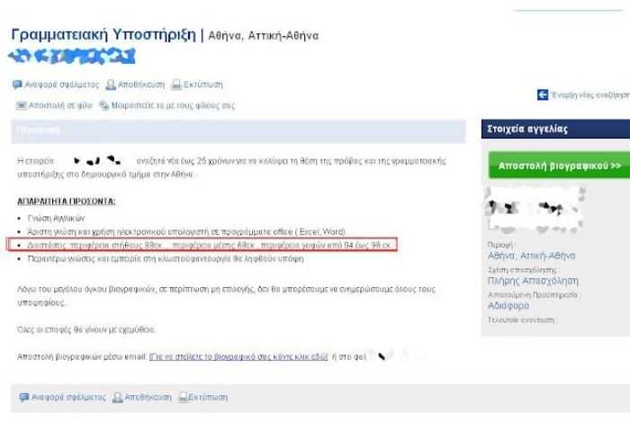
Task: Open the link to send your CV by email
Action: 238,356
